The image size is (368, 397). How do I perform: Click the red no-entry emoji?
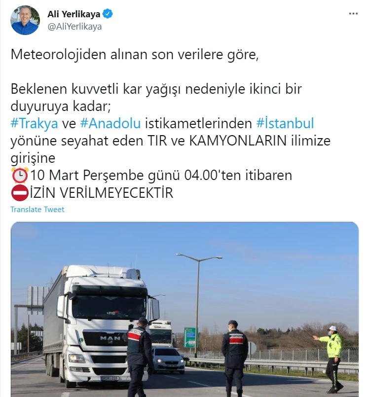pos(20,193)
